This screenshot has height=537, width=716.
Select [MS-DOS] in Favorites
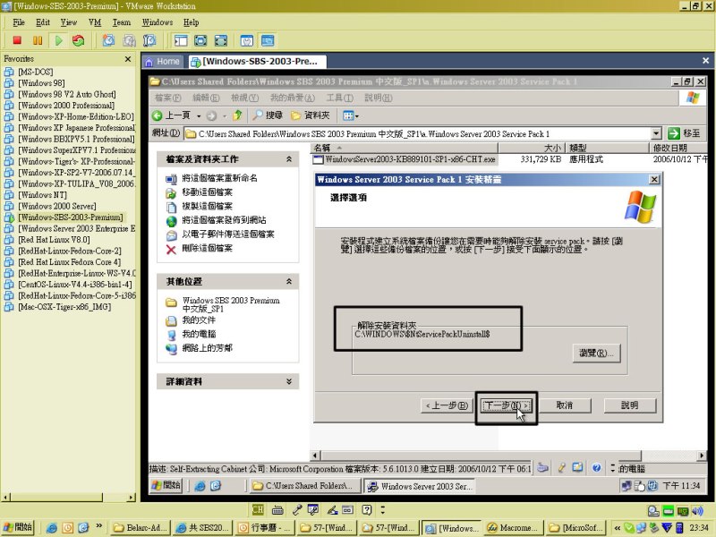[x=36, y=72]
